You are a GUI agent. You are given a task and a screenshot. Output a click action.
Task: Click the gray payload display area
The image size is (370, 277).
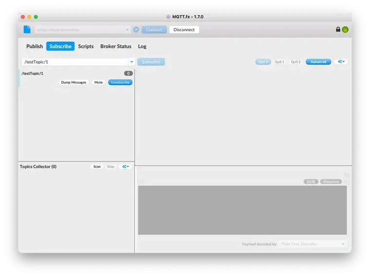coord(242,210)
